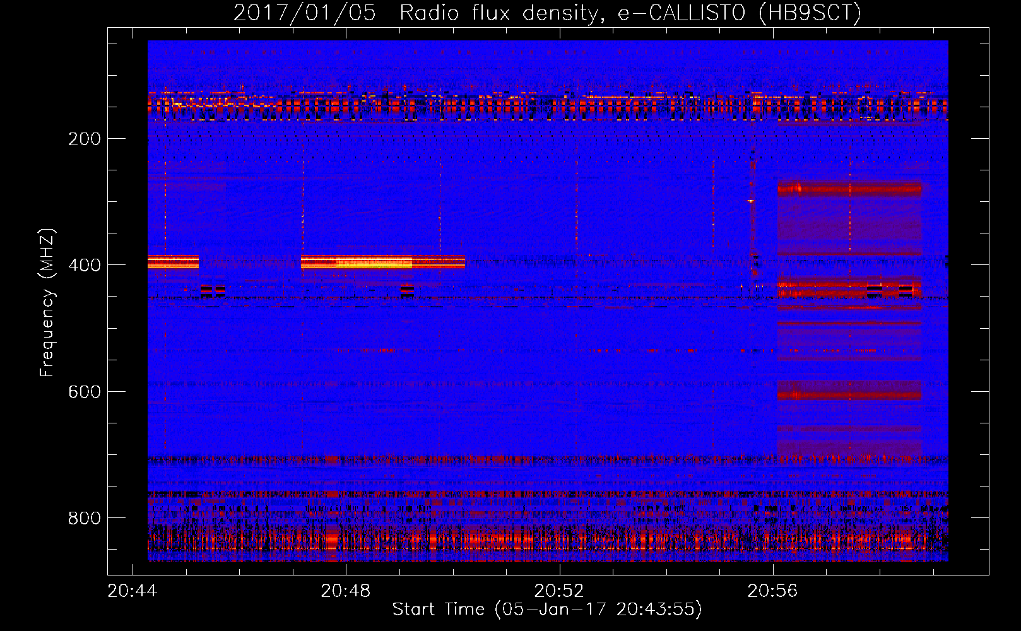Click the 'Frequency (MHZ)' axis label

tap(47, 303)
